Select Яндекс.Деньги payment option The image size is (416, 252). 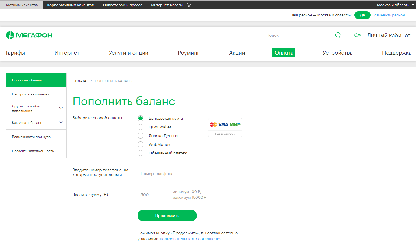pos(140,136)
